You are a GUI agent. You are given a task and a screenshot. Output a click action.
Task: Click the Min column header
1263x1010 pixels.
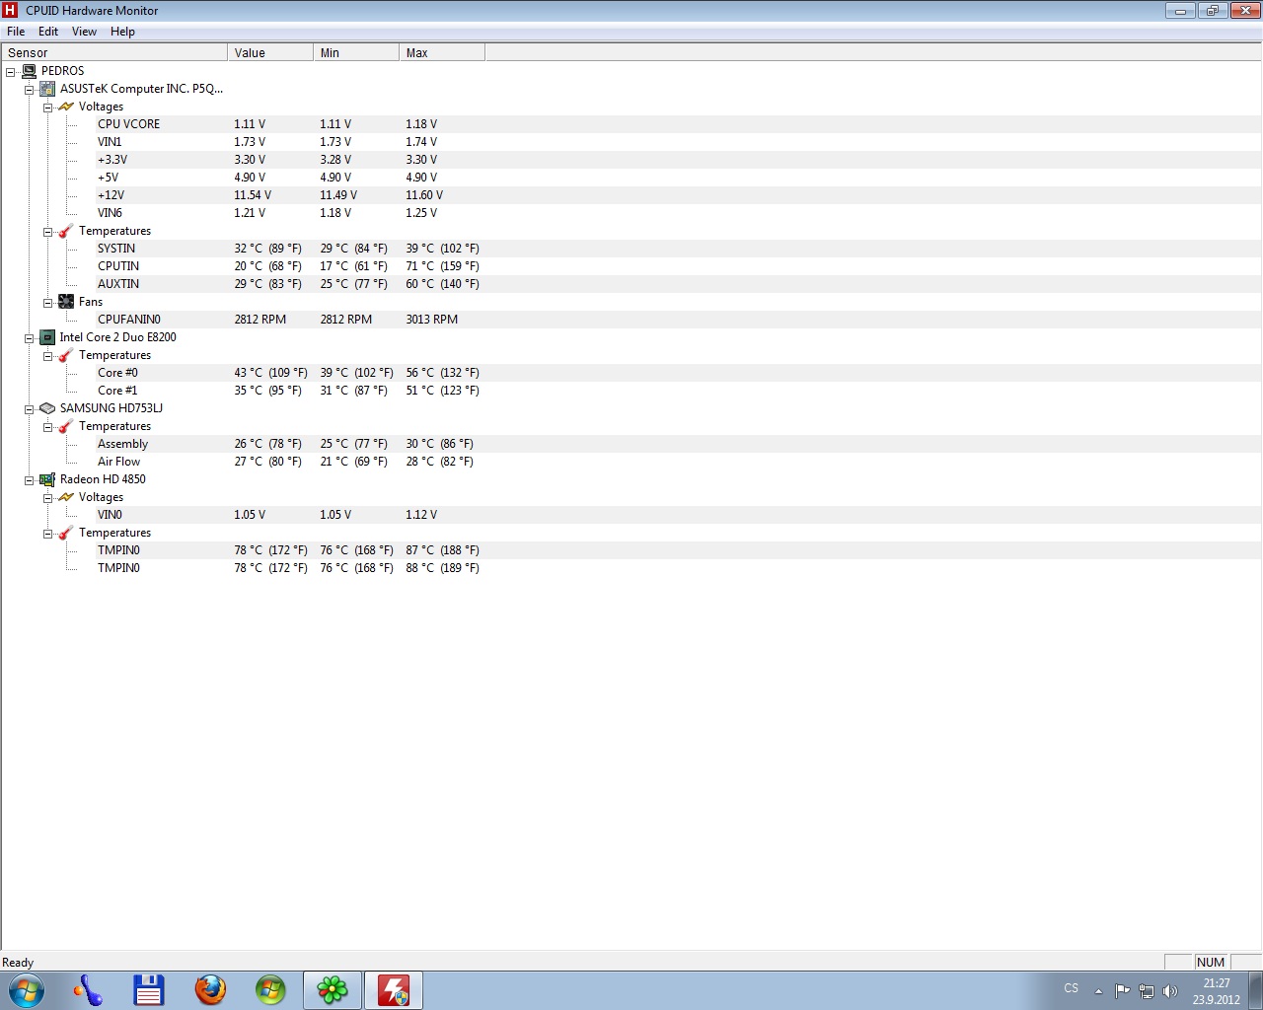point(356,52)
